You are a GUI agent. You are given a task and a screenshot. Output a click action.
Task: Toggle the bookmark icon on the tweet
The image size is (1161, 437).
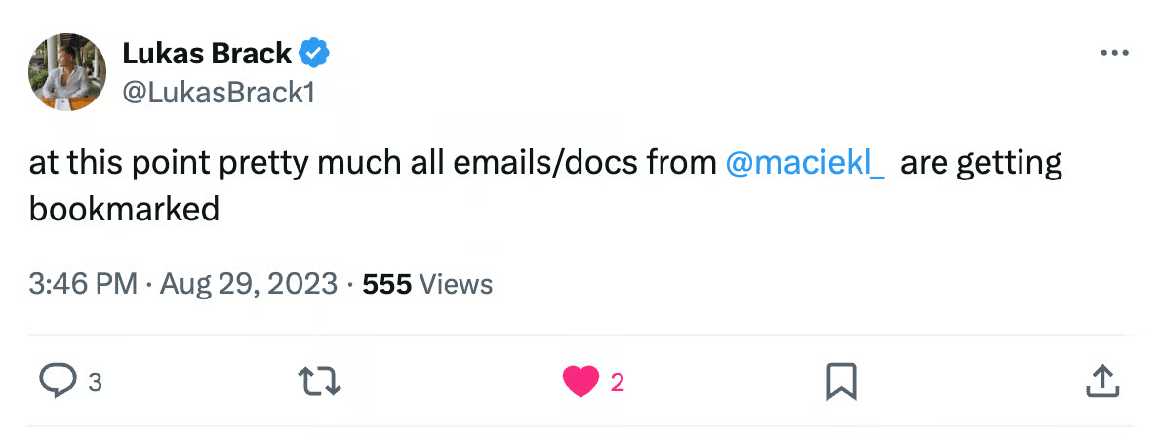[840, 381]
